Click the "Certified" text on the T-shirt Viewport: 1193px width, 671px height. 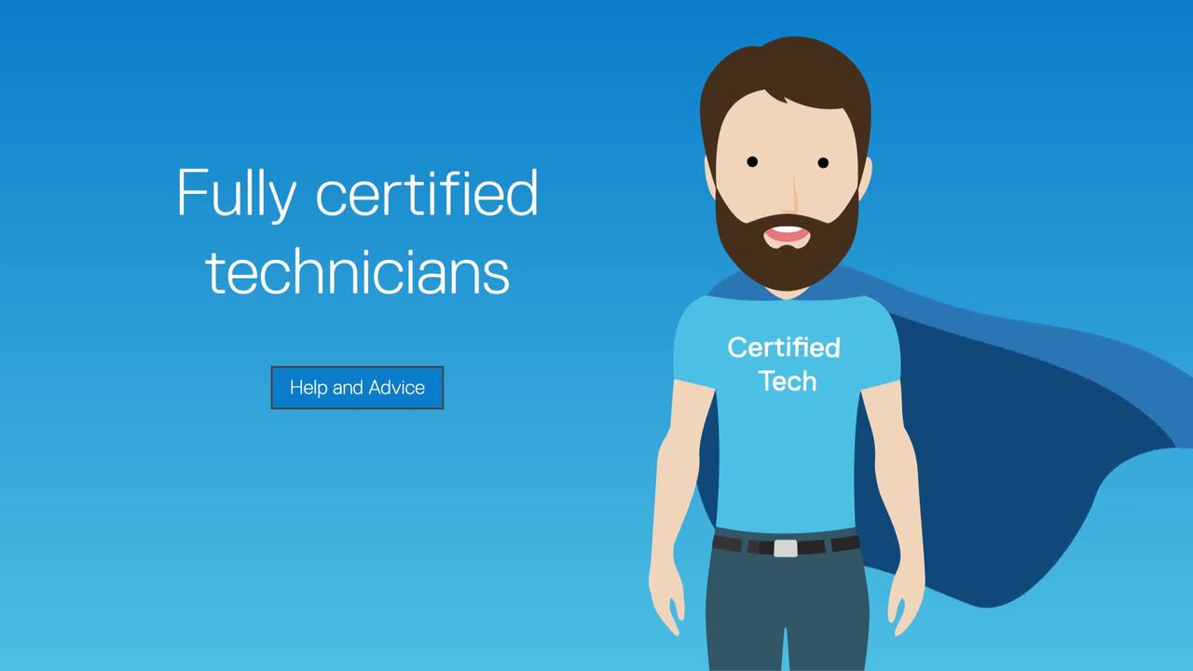click(784, 348)
